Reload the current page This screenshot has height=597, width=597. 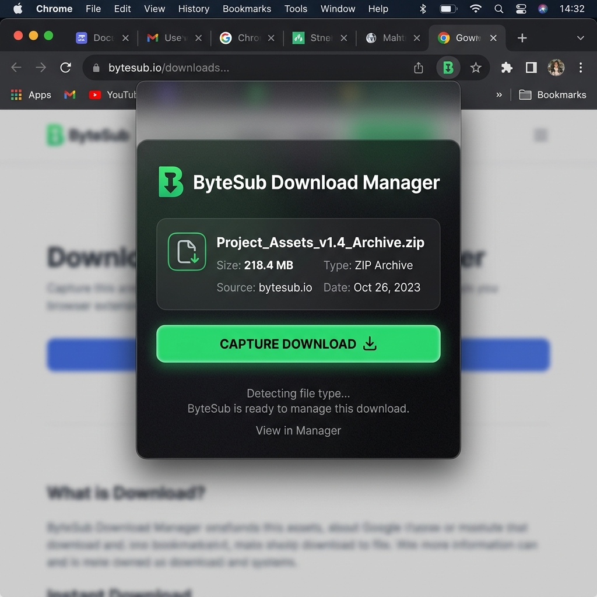pos(65,68)
